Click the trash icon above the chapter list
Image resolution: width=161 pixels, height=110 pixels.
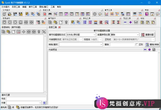pos(39,32)
